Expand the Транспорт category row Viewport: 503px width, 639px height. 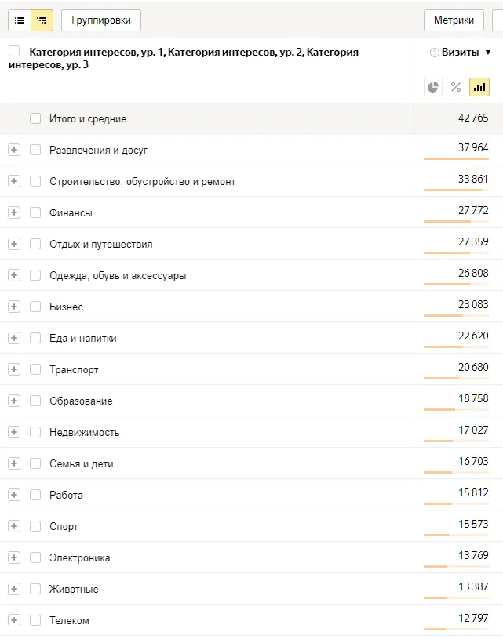pyautogui.click(x=14, y=369)
